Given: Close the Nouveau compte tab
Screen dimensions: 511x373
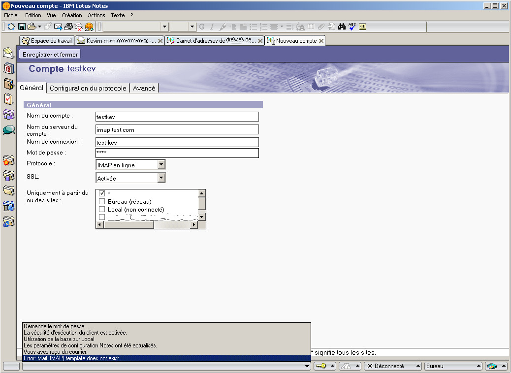Looking at the screenshot, I should [321, 41].
